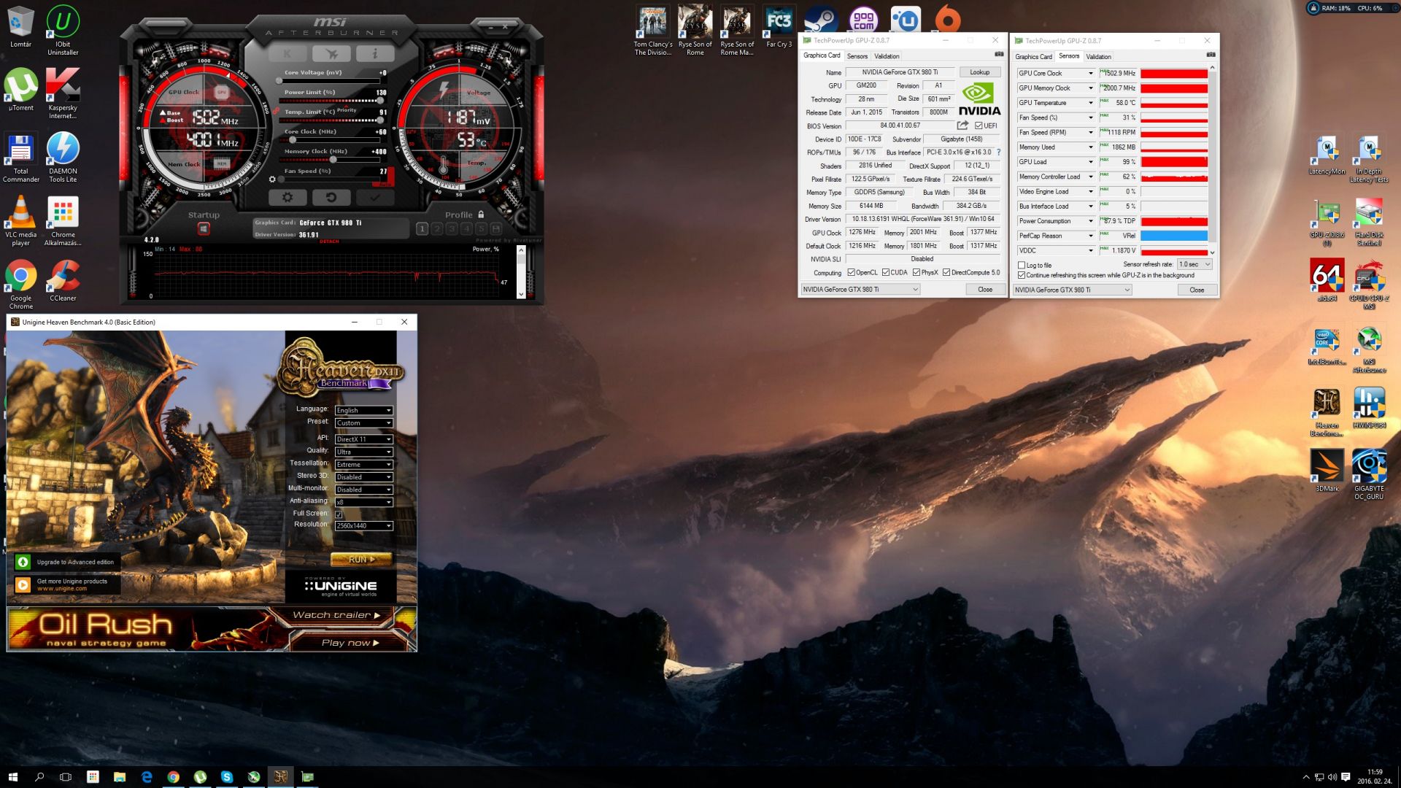
Task: Click the Heaven RUN button
Action: [x=361, y=560]
